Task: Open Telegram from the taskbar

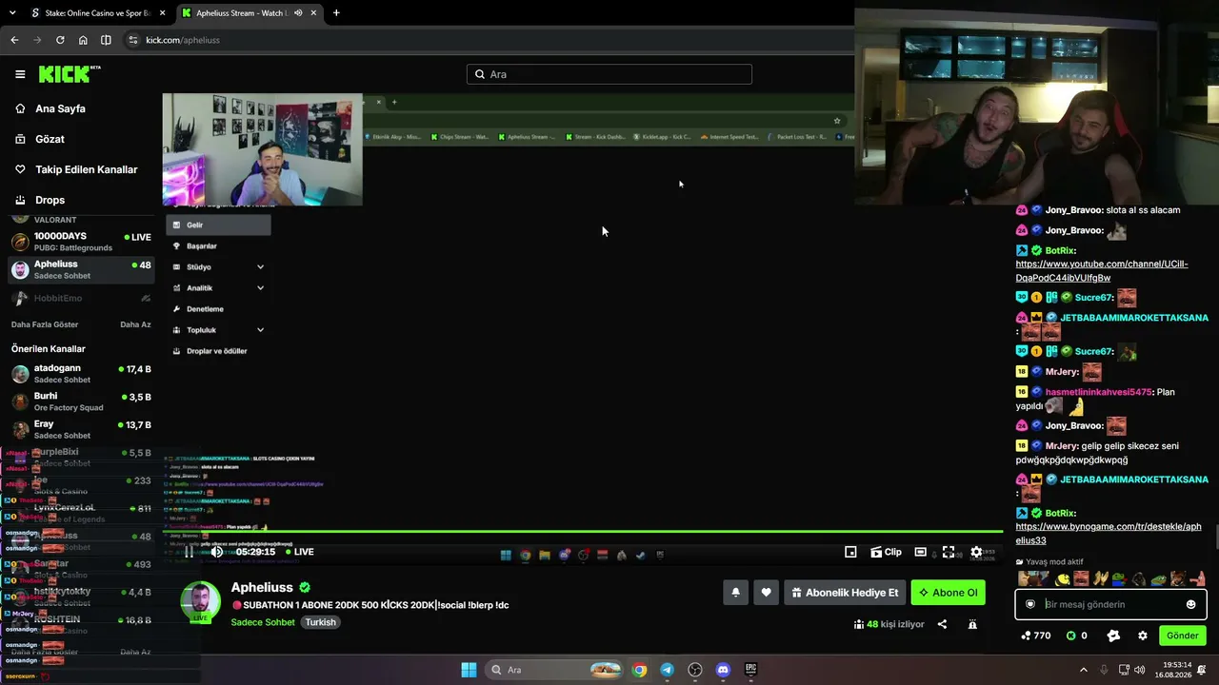Action: tap(667, 670)
